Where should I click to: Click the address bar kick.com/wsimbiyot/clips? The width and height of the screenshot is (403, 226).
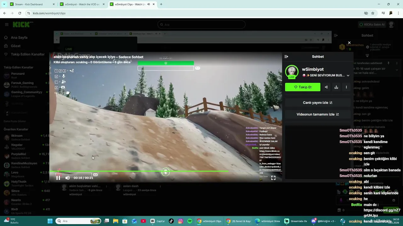(49, 13)
